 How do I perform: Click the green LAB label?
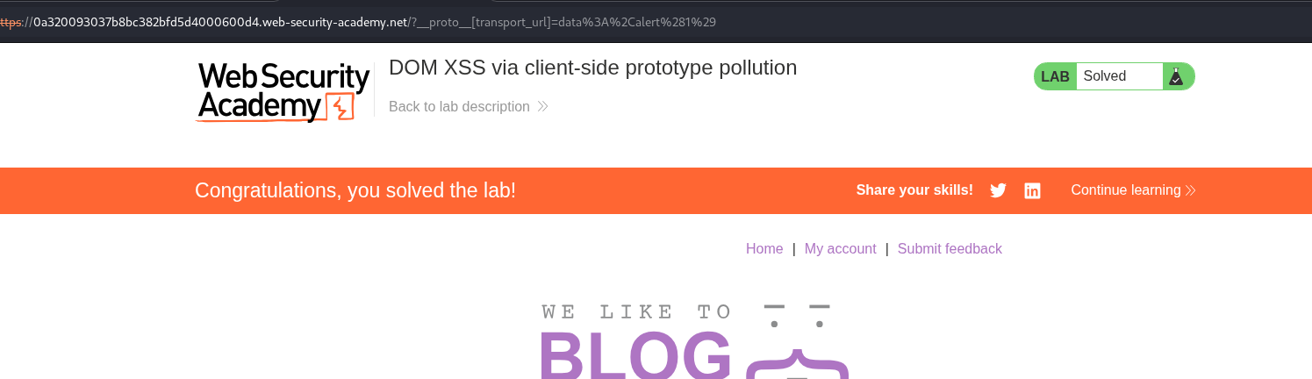pyautogui.click(x=1055, y=76)
